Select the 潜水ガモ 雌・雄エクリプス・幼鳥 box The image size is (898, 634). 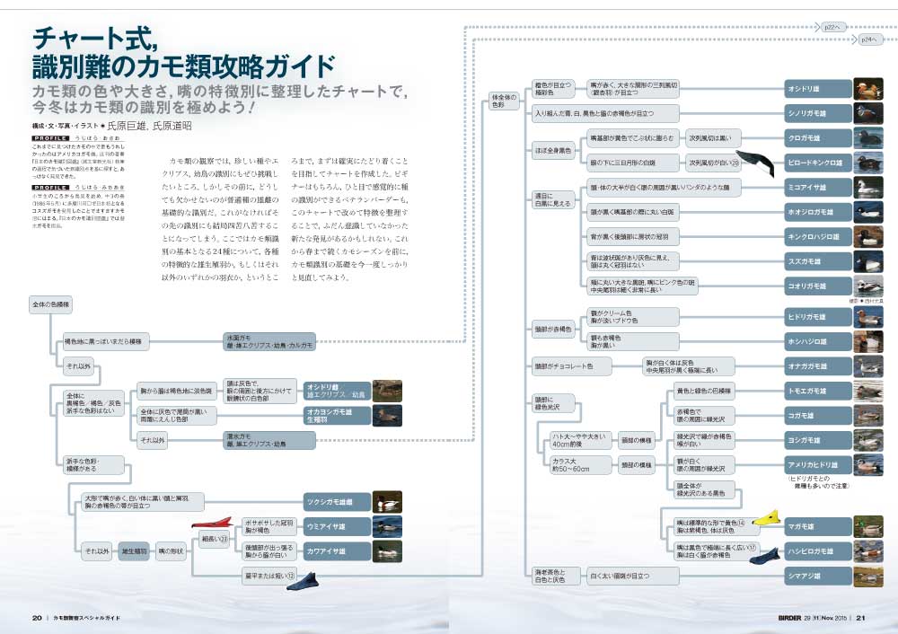pos(269,440)
